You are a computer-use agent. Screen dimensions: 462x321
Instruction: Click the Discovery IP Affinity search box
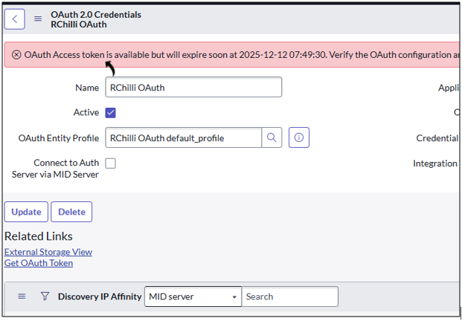289,296
